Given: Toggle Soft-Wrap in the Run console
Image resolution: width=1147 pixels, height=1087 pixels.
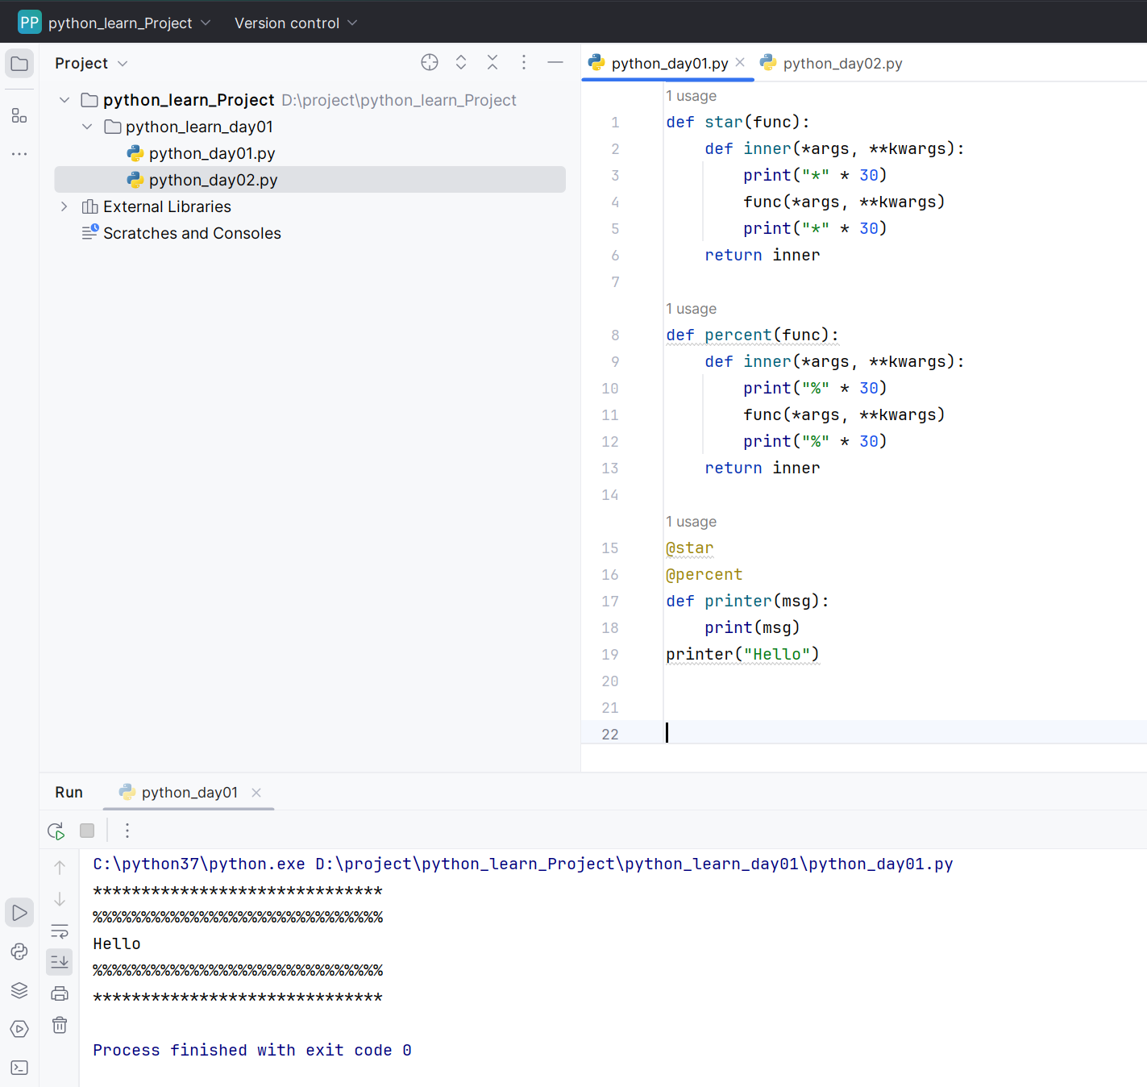Looking at the screenshot, I should 60,931.
